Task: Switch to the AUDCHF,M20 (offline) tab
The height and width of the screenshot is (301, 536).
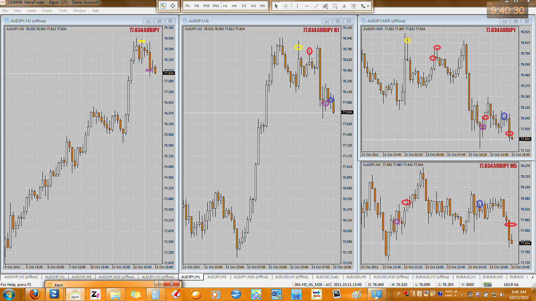Action: (x=116, y=277)
